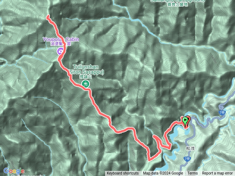Click the 推論山 Chinese label
This screenshot has width=235, height=176.
[86, 77]
